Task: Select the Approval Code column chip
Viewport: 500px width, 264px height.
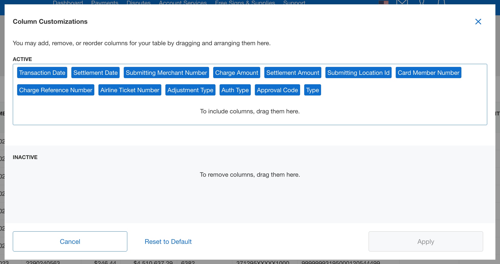Action: tap(277, 90)
